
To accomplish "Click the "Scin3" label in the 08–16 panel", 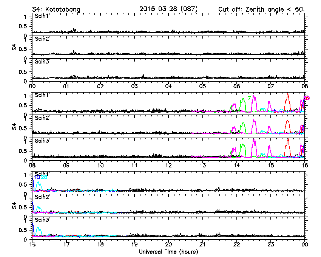I will pyautogui.click(x=42, y=141).
